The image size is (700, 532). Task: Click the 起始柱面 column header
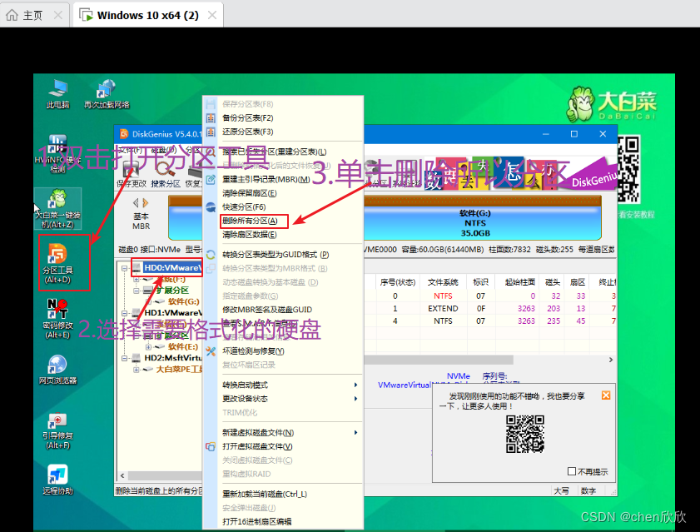tap(519, 282)
